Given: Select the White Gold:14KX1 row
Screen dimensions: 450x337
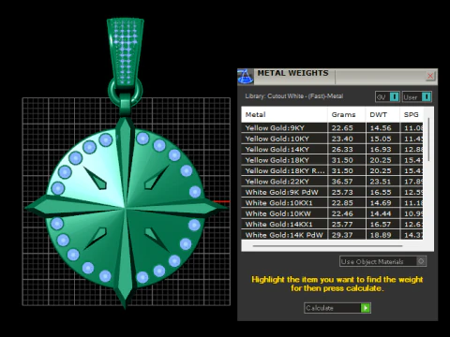Looking at the screenshot, I should pyautogui.click(x=332, y=224).
